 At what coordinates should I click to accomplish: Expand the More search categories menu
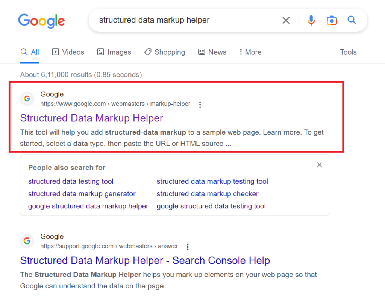coord(250,52)
